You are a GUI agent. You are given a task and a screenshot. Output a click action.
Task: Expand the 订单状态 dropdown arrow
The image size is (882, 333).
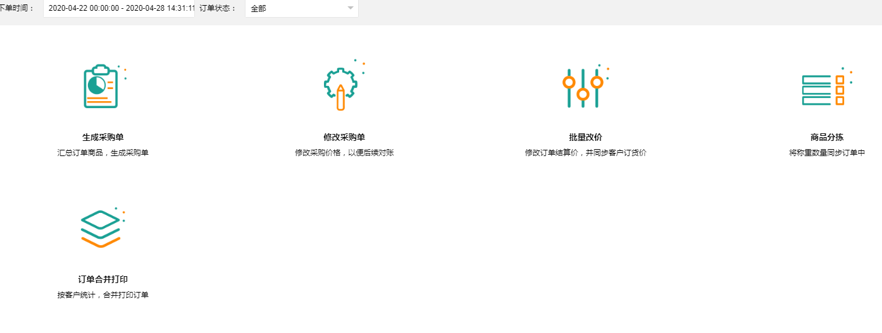click(x=351, y=8)
